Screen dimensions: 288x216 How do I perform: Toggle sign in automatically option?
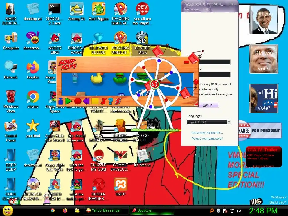[x=208, y=89]
